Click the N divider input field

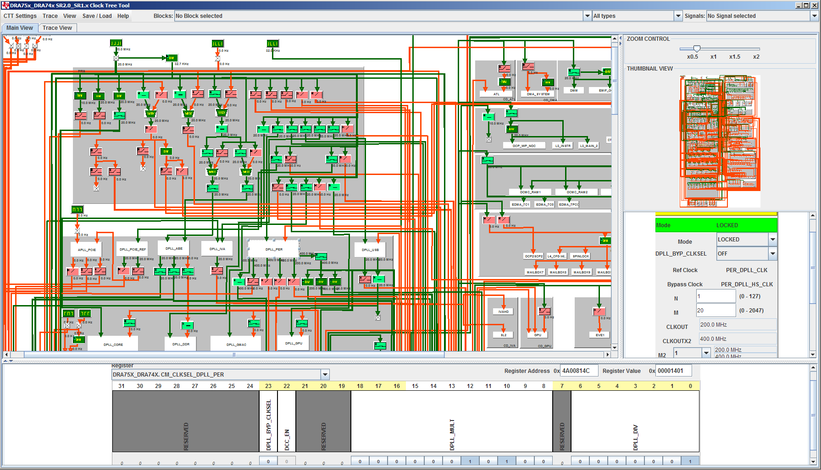(716, 296)
